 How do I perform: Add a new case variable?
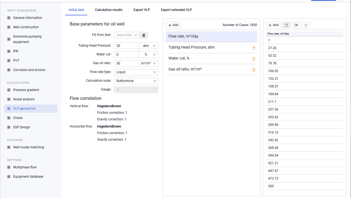point(173,25)
